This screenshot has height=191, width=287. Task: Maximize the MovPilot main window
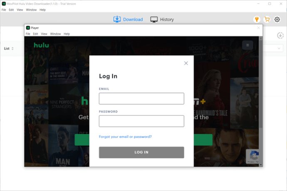270,4
